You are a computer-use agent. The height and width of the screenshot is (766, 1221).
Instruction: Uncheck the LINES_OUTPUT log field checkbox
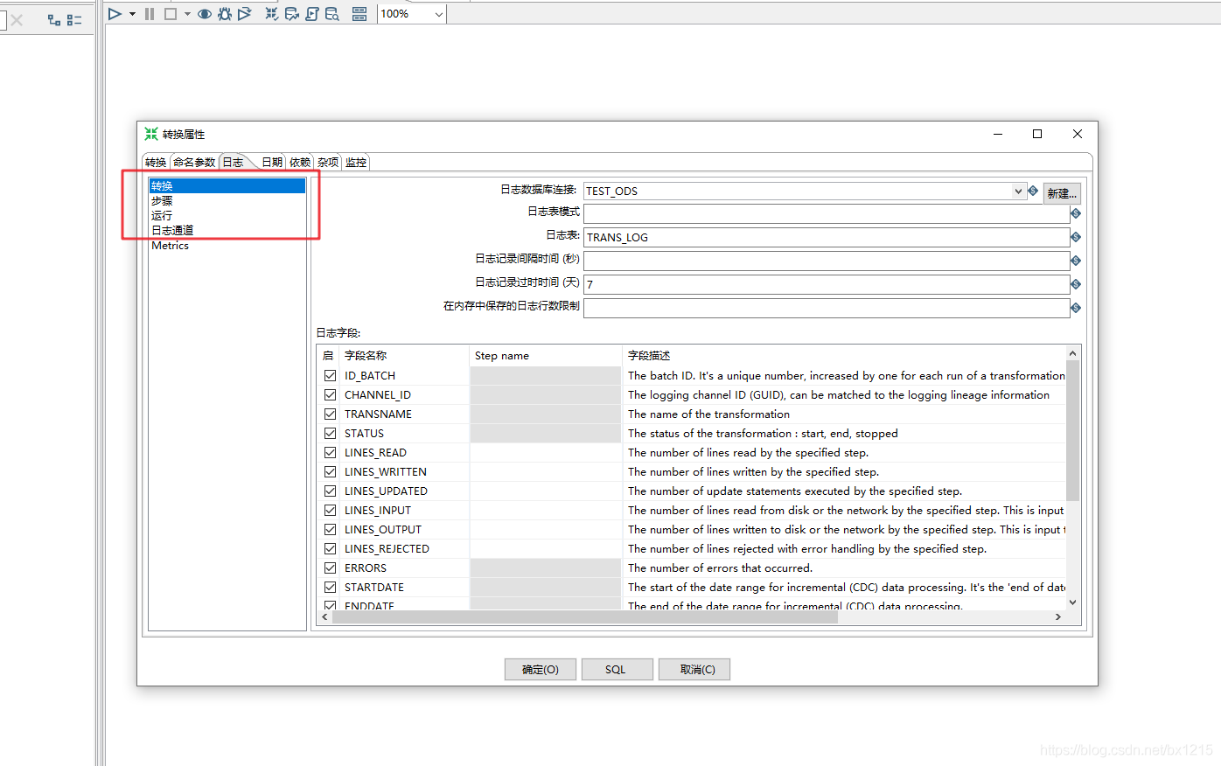[330, 529]
